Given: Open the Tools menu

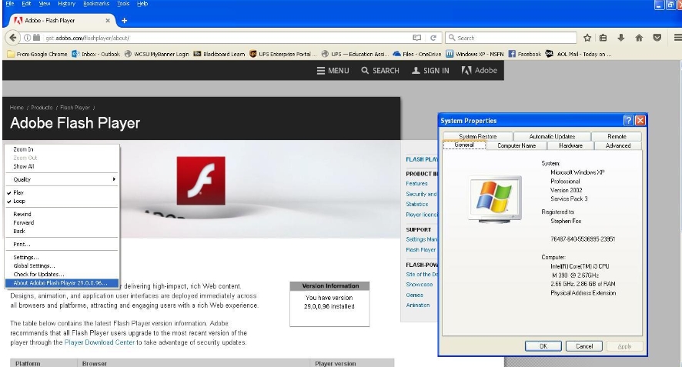Looking at the screenshot, I should [123, 4].
